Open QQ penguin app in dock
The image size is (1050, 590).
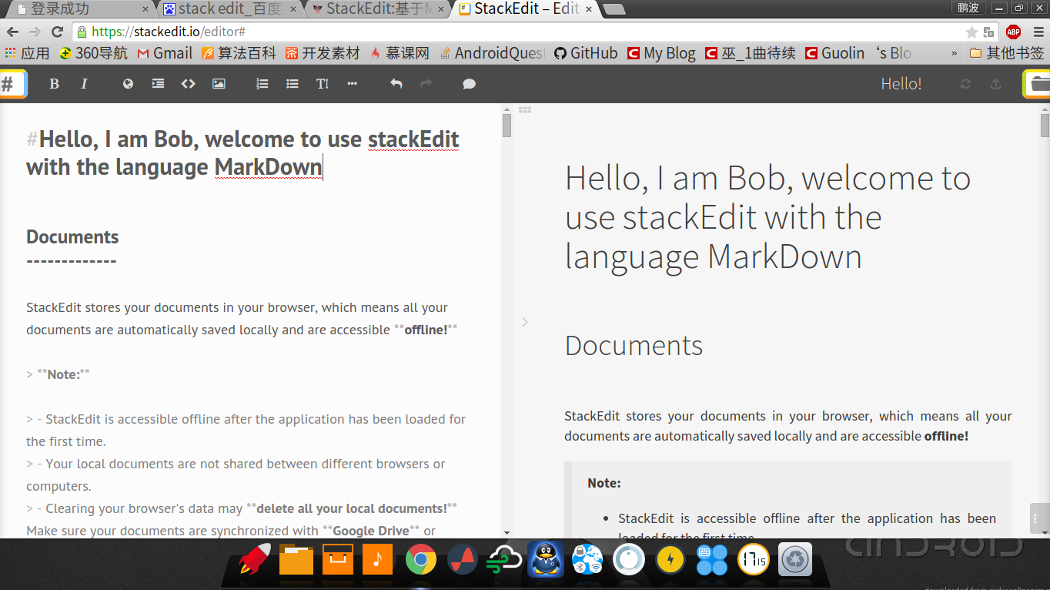pos(546,559)
